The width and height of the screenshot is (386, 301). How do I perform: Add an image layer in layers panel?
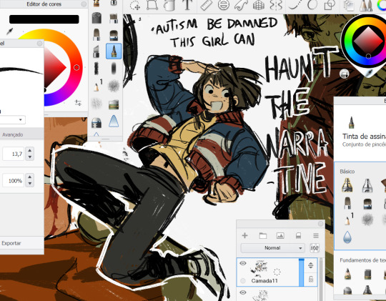point(280,236)
